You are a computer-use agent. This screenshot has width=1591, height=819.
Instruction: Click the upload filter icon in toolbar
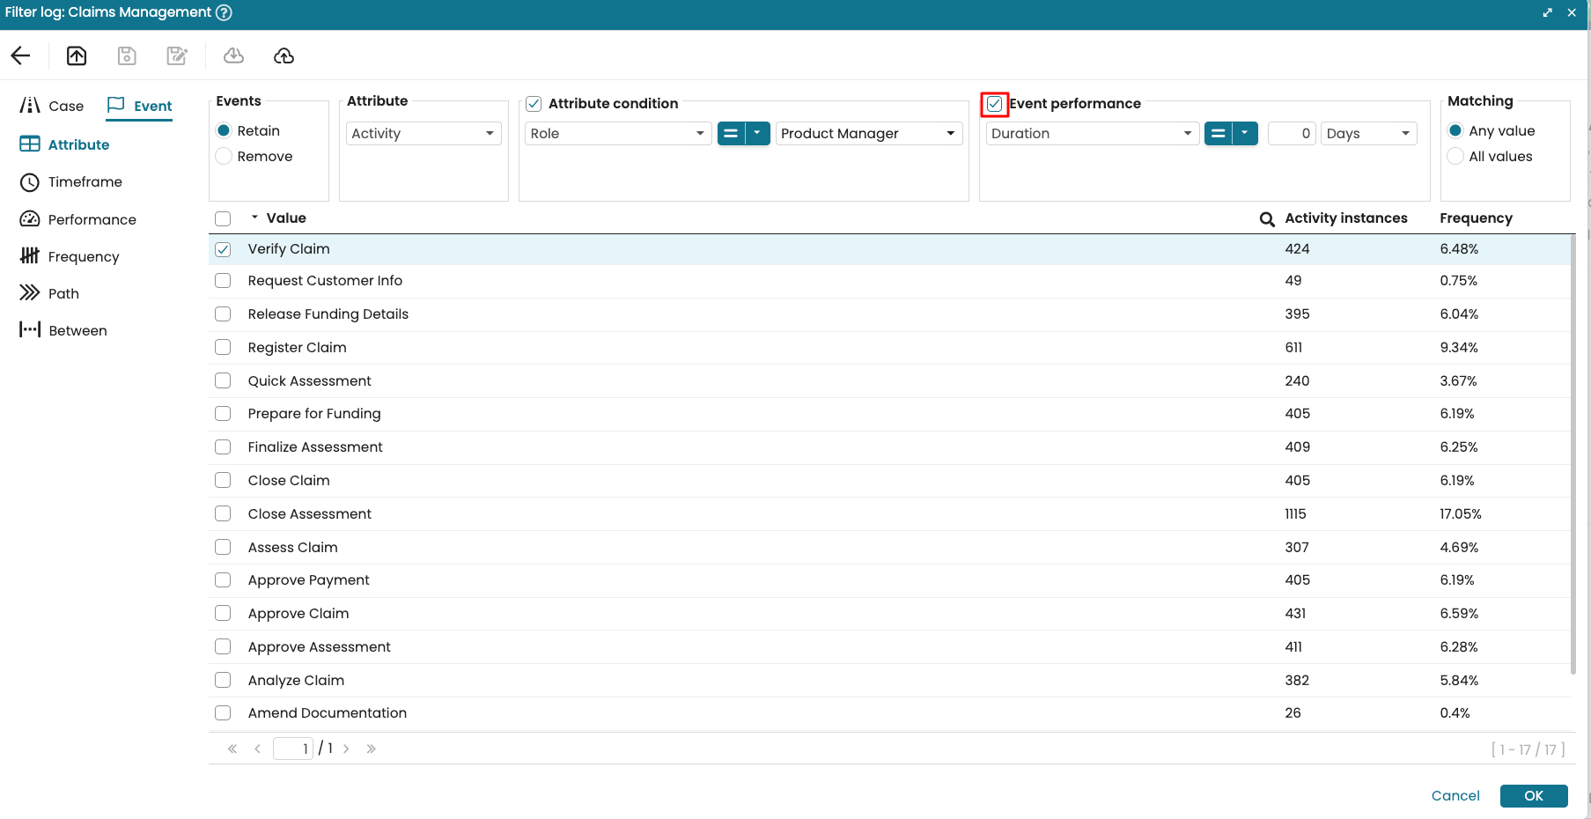pos(77,56)
